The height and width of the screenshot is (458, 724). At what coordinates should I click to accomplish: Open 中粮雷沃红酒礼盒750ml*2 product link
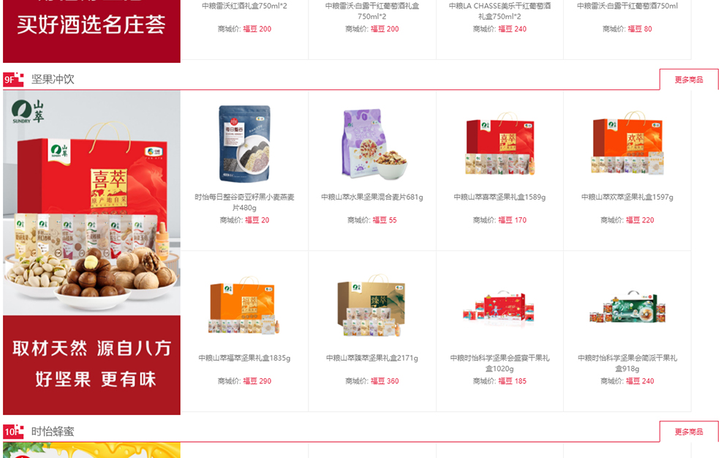pyautogui.click(x=244, y=6)
